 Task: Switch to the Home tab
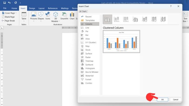(14, 8)
